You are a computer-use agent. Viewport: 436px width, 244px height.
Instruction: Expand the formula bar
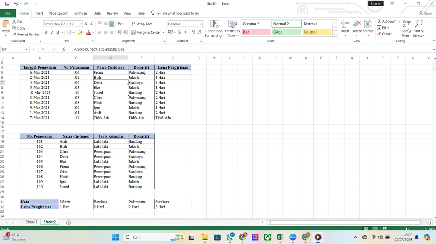(x=434, y=50)
